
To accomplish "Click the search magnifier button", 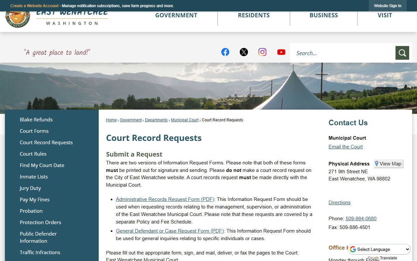I will [402, 53].
